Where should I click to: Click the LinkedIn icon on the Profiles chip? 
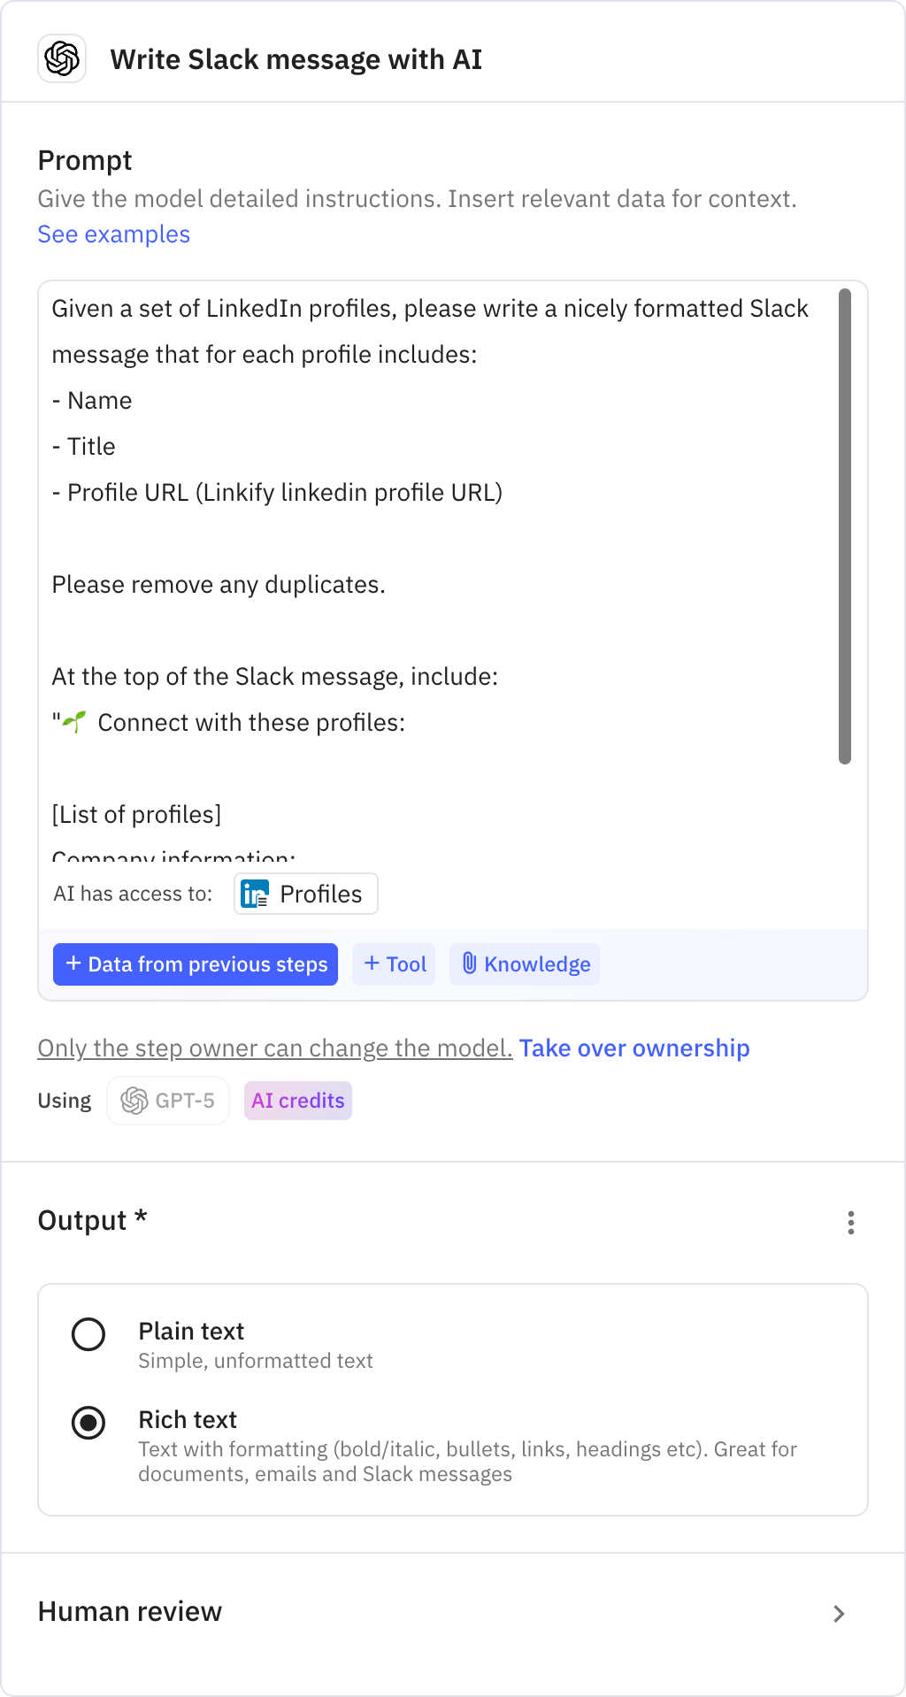point(253,894)
